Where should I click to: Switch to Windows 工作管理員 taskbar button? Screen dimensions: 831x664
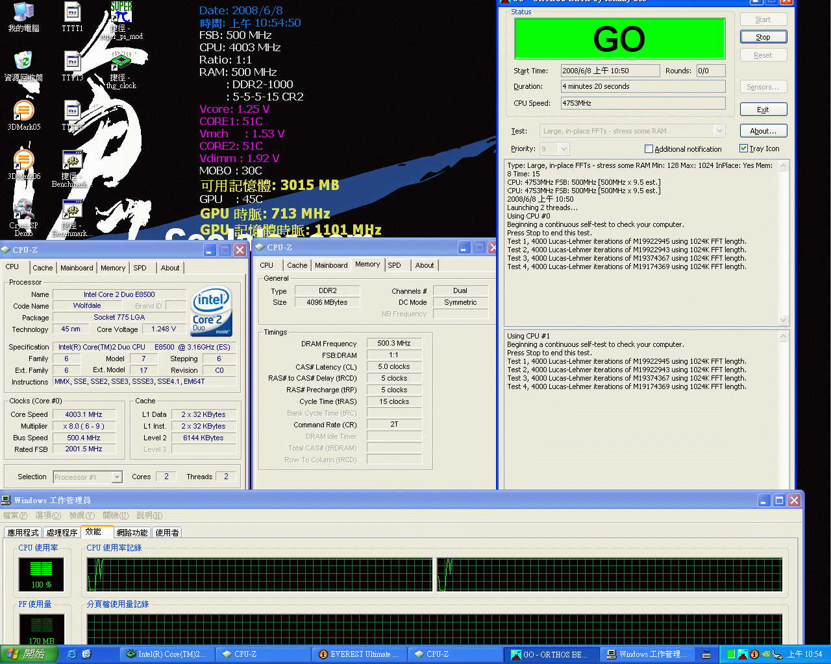(648, 654)
